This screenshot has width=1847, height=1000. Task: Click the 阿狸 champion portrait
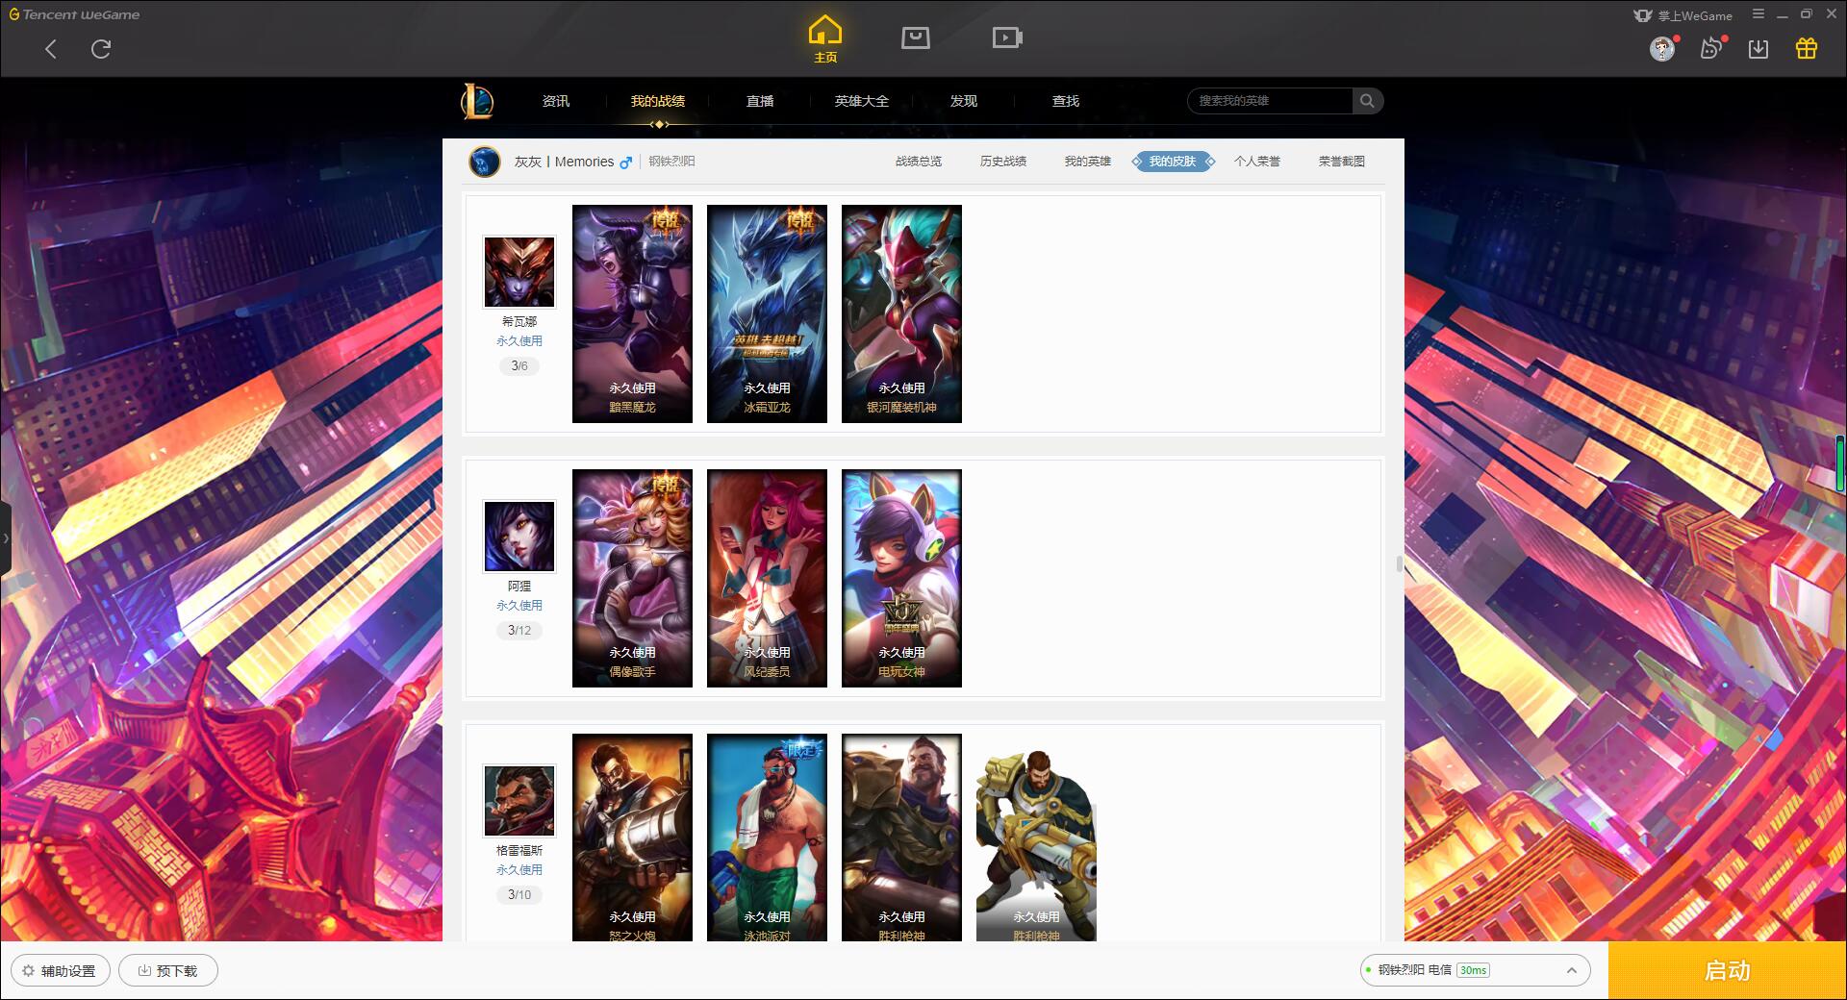[519, 537]
